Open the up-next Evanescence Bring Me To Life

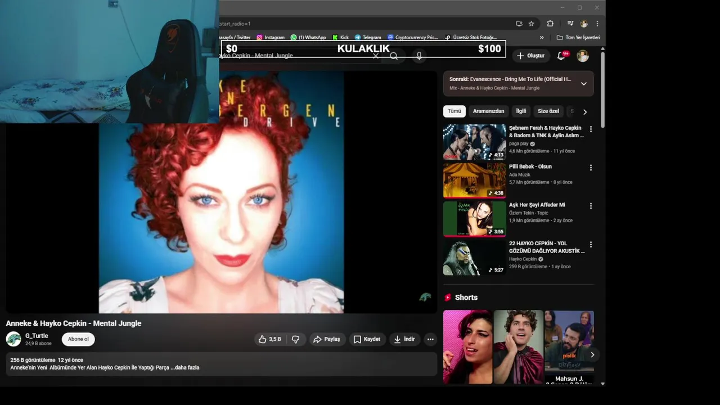510,79
